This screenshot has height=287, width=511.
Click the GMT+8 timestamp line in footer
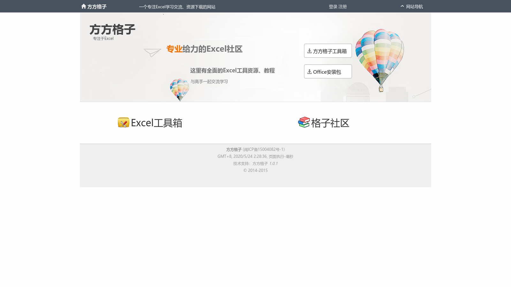(256, 157)
